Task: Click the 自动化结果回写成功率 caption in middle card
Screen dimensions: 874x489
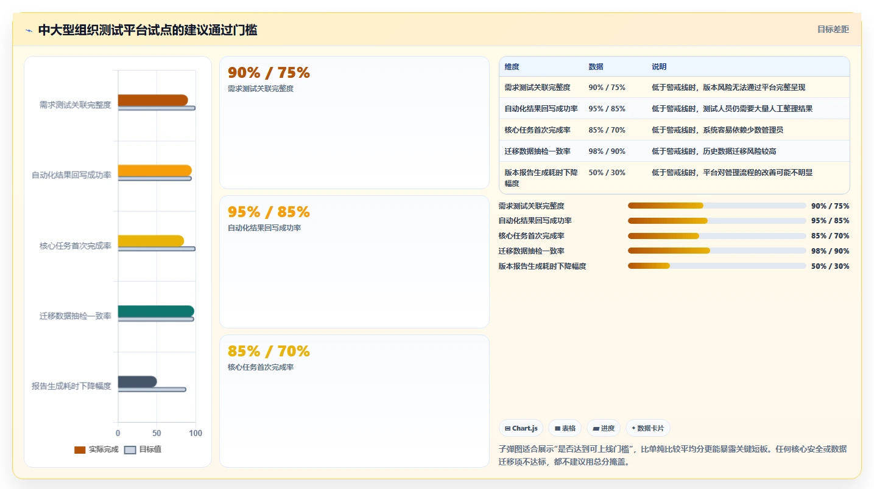Action: pos(264,228)
